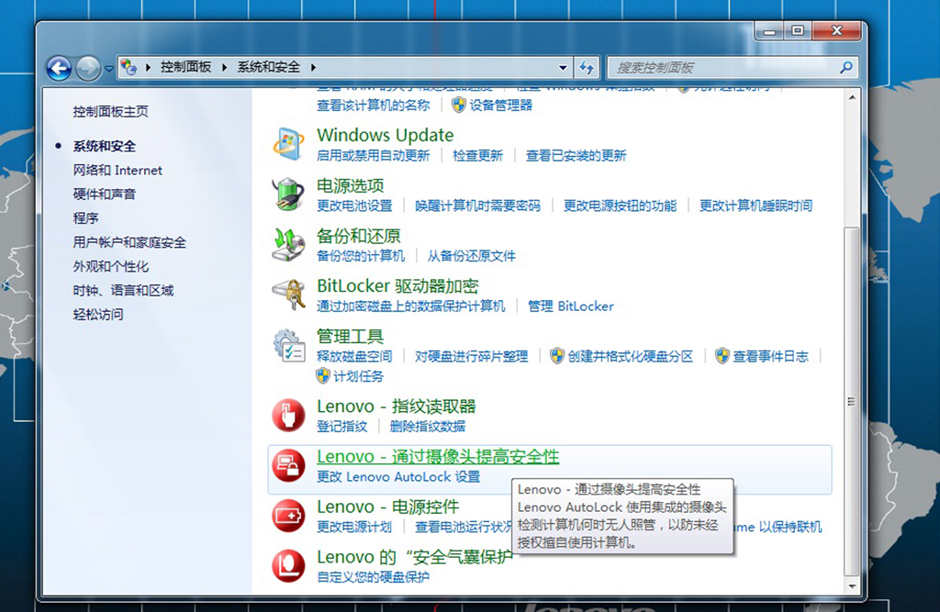940x612 pixels.
Task: Click the Forward arrow navigation button
Action: (88, 68)
